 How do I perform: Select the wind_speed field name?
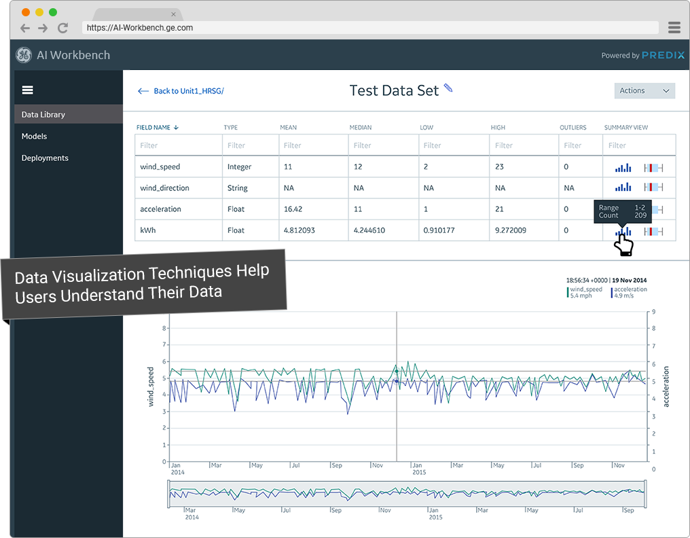point(160,167)
